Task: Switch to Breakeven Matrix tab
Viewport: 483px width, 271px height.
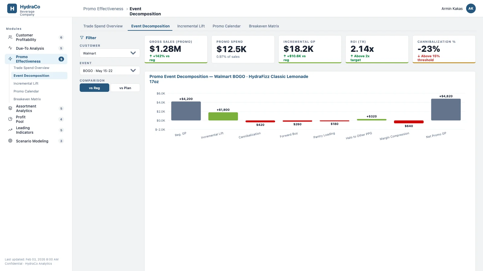Action: coord(264,26)
